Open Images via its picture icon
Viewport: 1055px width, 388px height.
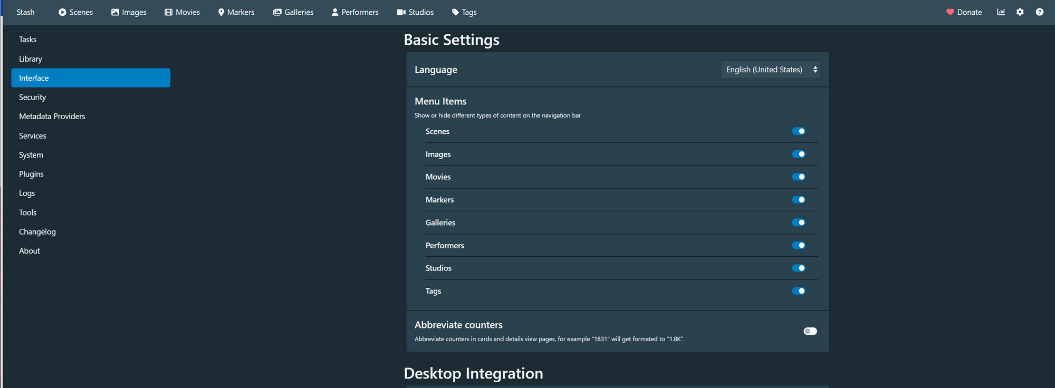(115, 12)
